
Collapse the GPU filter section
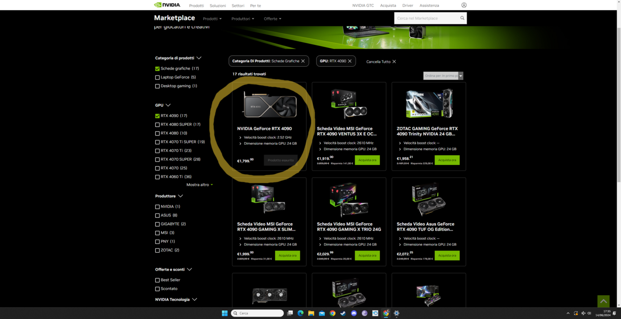click(168, 105)
